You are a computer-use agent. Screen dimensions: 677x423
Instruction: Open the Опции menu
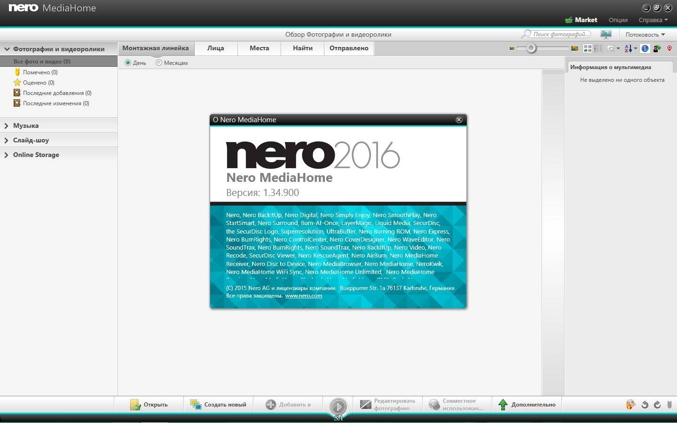click(618, 20)
